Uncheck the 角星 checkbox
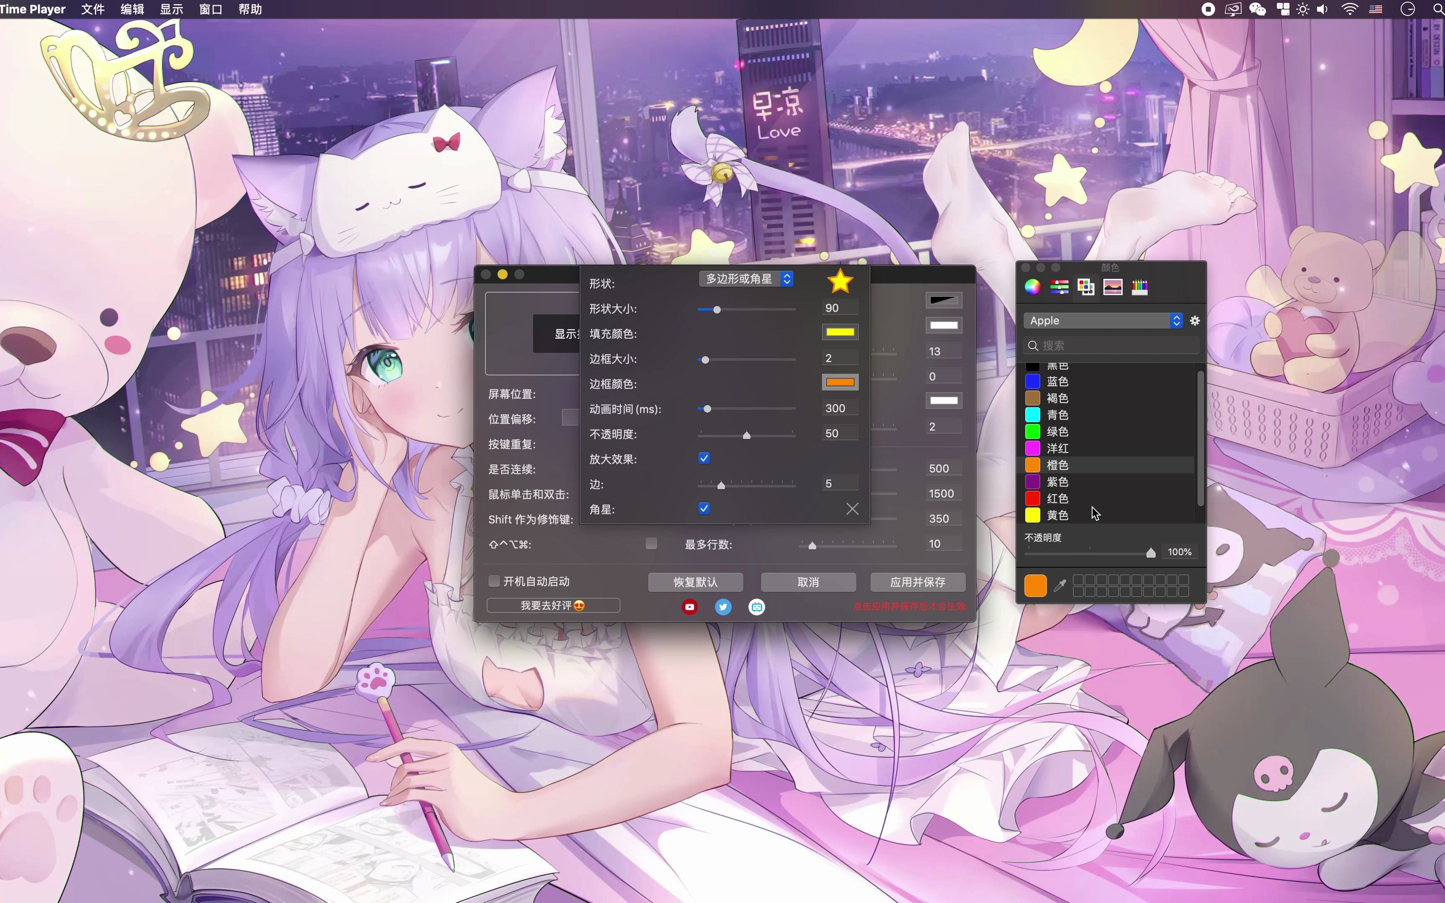 point(704,508)
